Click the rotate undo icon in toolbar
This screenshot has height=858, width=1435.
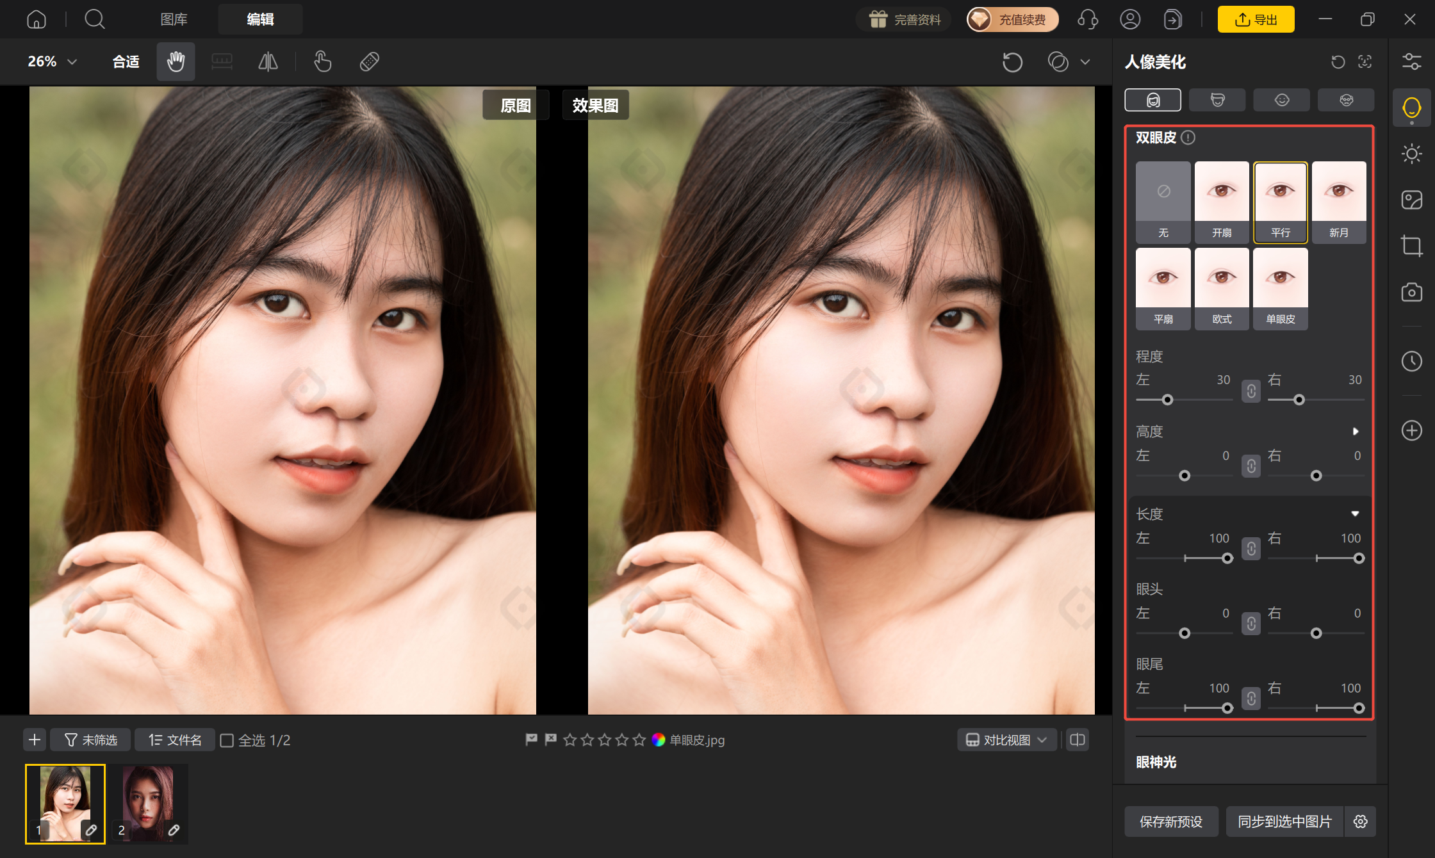(x=1012, y=61)
